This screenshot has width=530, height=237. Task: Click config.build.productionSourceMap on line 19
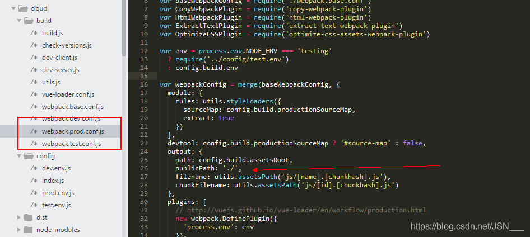[x=289, y=110]
